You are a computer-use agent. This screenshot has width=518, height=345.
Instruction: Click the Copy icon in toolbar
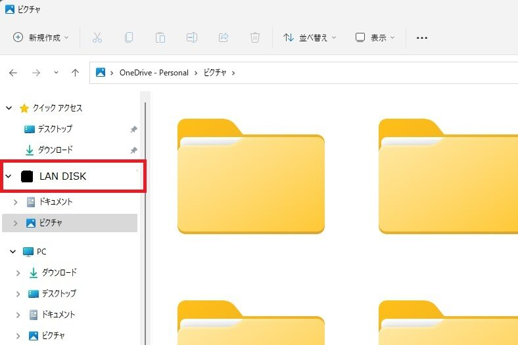pos(129,37)
